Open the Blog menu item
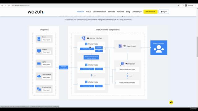 coord(128,12)
